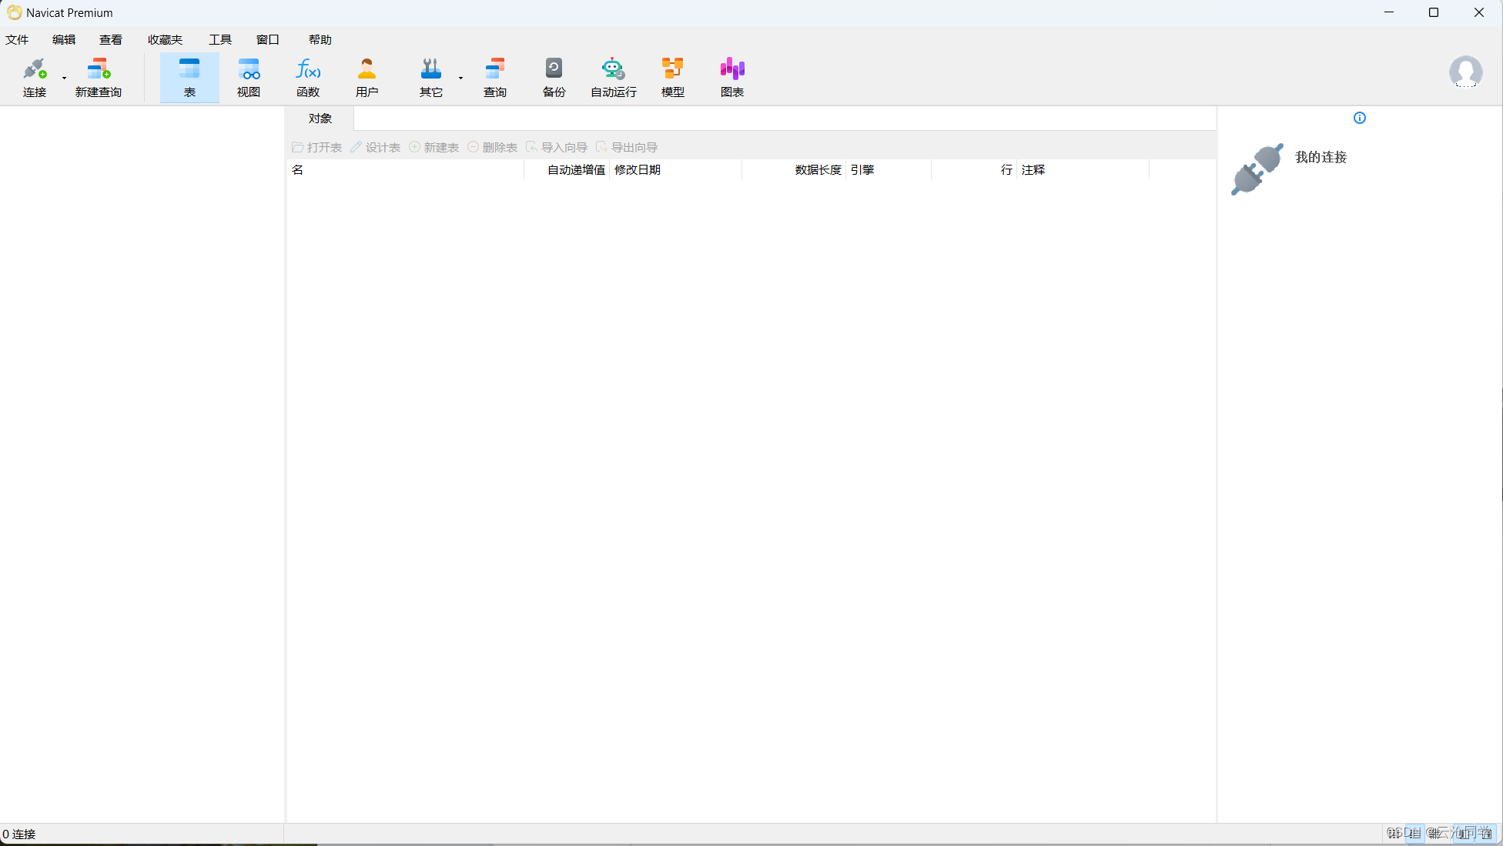Screen dimensions: 1503x846
Task: Click the 连接 (Connection) plug icon
Action: 34,70
